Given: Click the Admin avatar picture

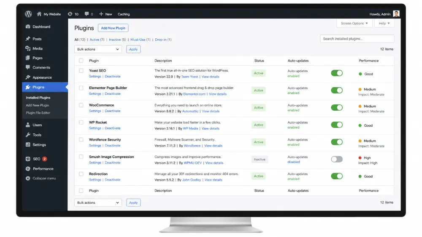Looking at the screenshot, I should [396, 14].
